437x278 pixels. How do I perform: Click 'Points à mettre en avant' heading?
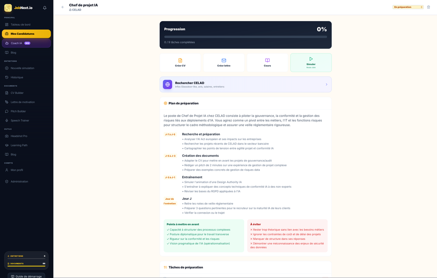tap(183, 225)
